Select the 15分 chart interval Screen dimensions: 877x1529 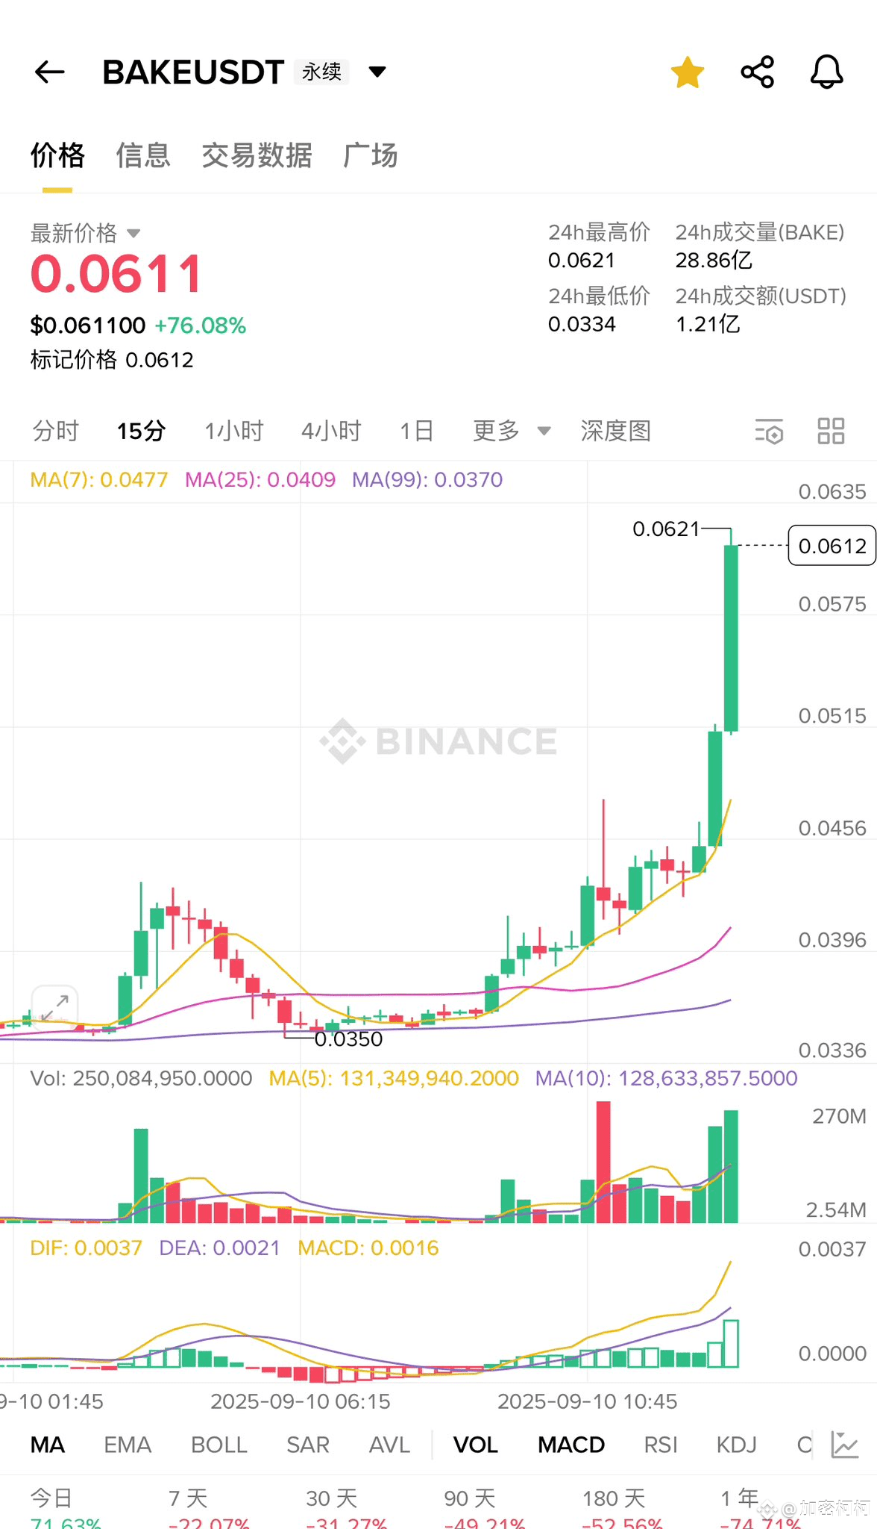tap(141, 431)
